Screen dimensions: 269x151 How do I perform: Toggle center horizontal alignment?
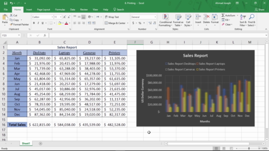[79, 23]
